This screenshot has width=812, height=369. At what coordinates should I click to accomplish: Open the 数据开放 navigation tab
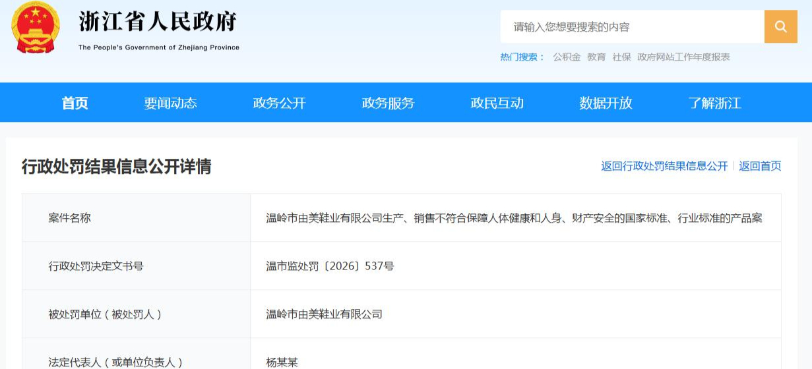pyautogui.click(x=606, y=103)
